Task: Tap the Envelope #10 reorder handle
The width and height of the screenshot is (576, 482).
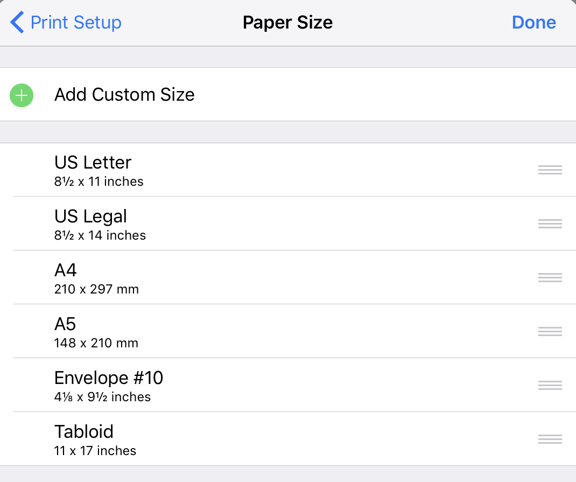Action: click(550, 385)
